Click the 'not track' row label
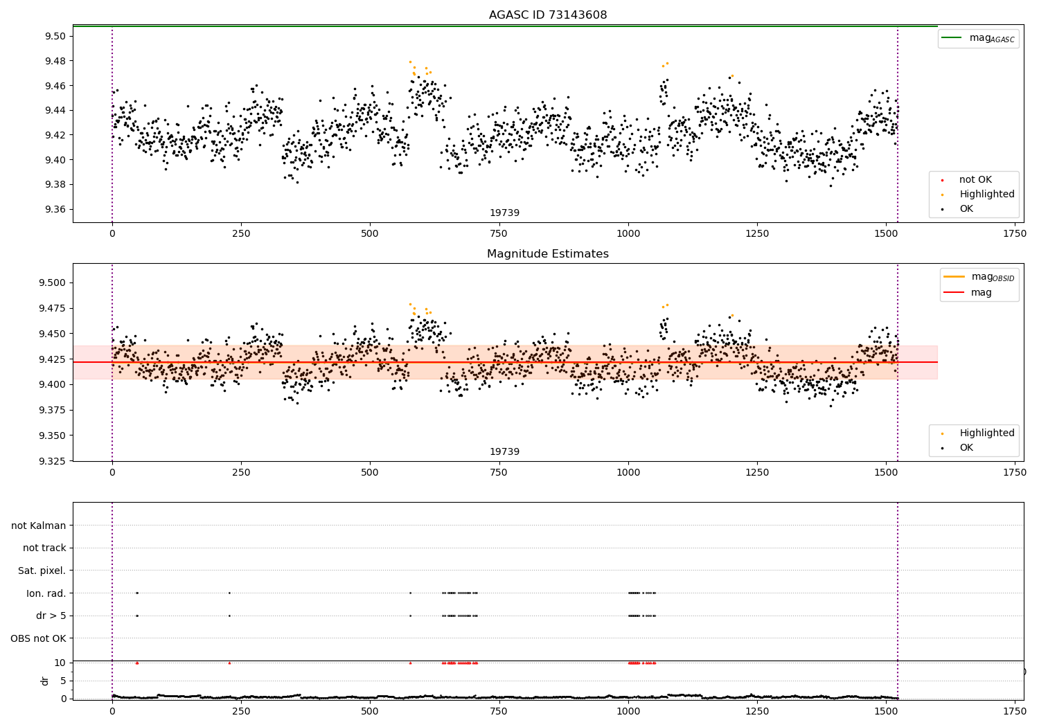The image size is (1039, 727). 44,548
